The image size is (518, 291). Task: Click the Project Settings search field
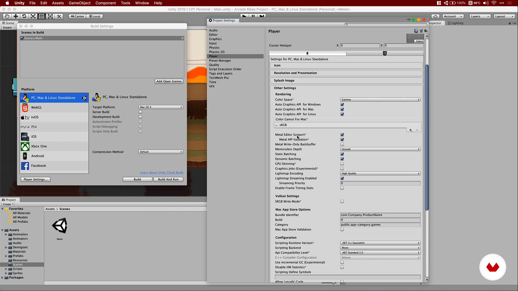click(385, 25)
